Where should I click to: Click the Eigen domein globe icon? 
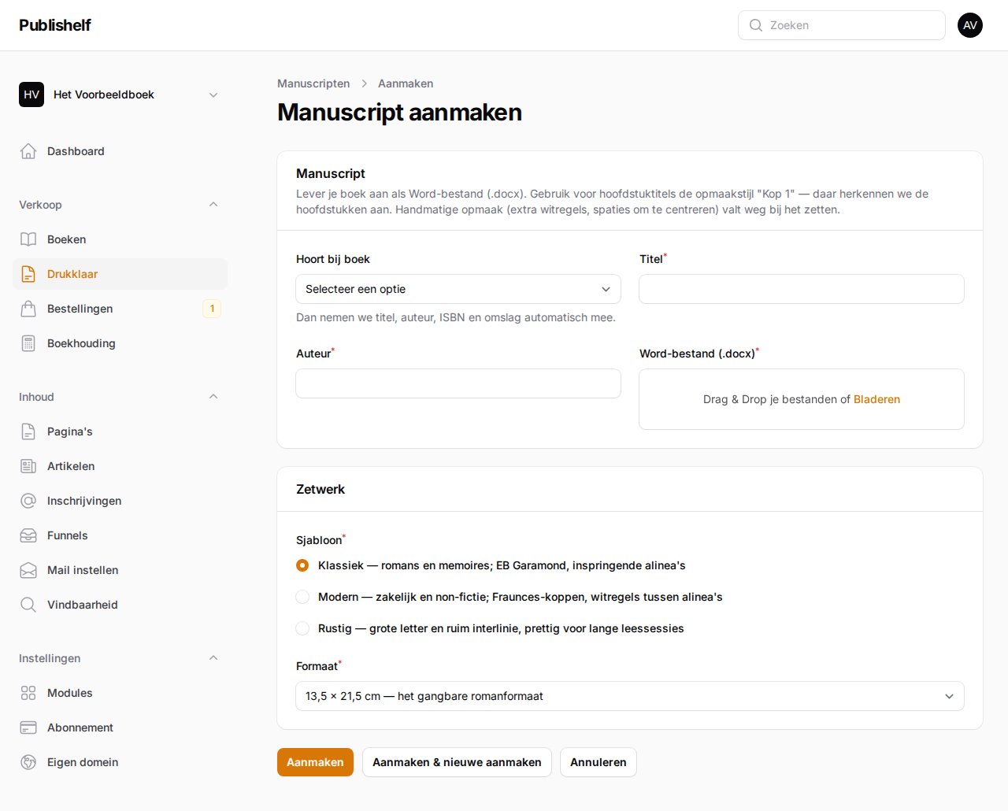28,762
